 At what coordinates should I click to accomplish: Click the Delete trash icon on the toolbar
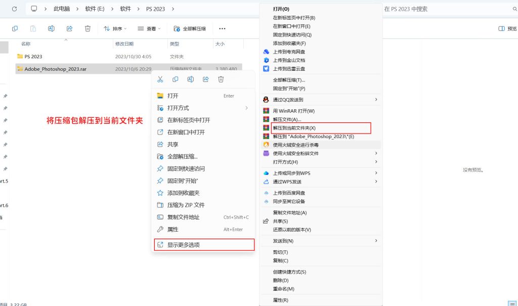(x=88, y=28)
